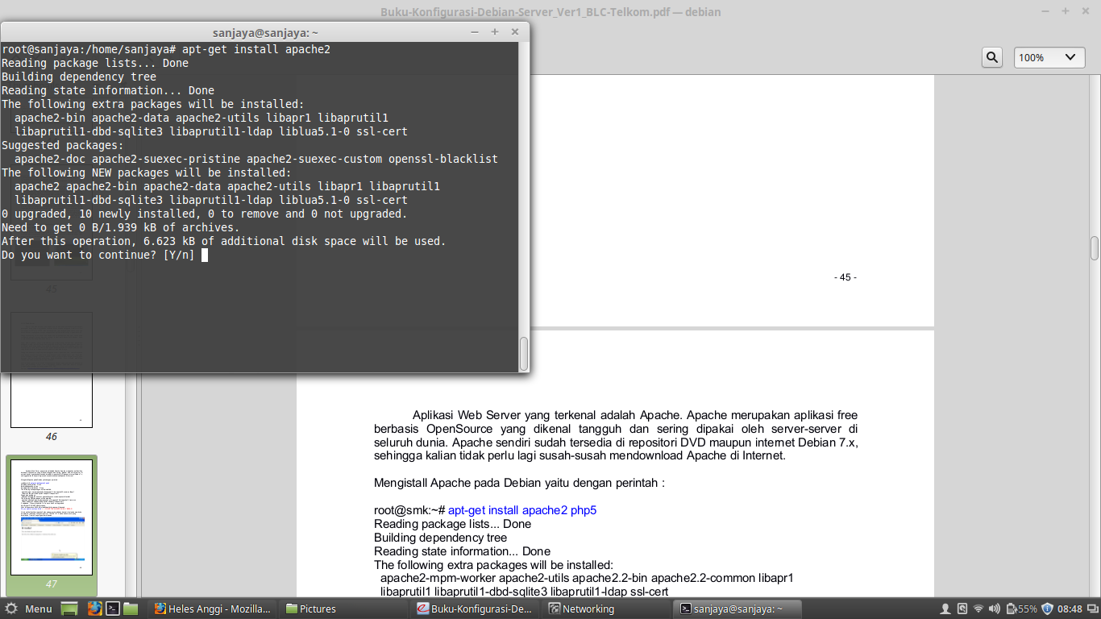Click terminal line 'Suggested packages:'
This screenshot has height=619, width=1101.
click(63, 146)
